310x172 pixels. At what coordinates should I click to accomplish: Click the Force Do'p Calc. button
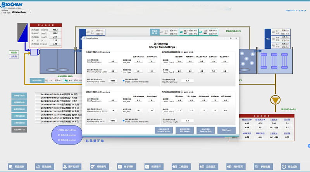click(164, 130)
